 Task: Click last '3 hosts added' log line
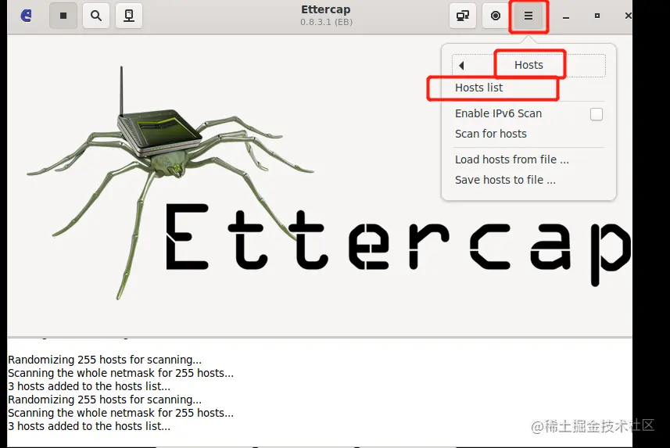(x=89, y=426)
